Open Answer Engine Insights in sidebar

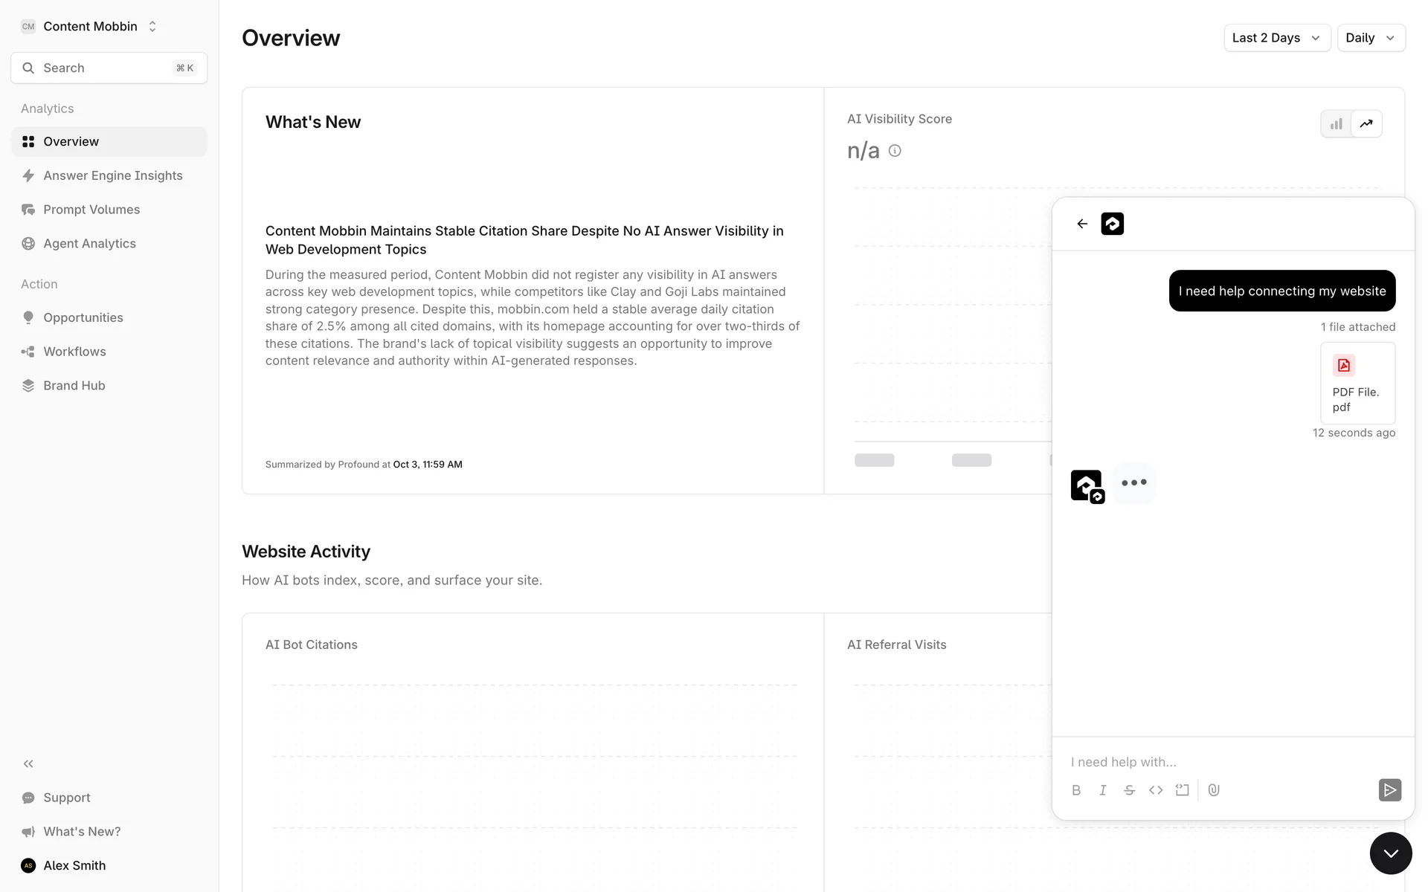tap(112, 175)
